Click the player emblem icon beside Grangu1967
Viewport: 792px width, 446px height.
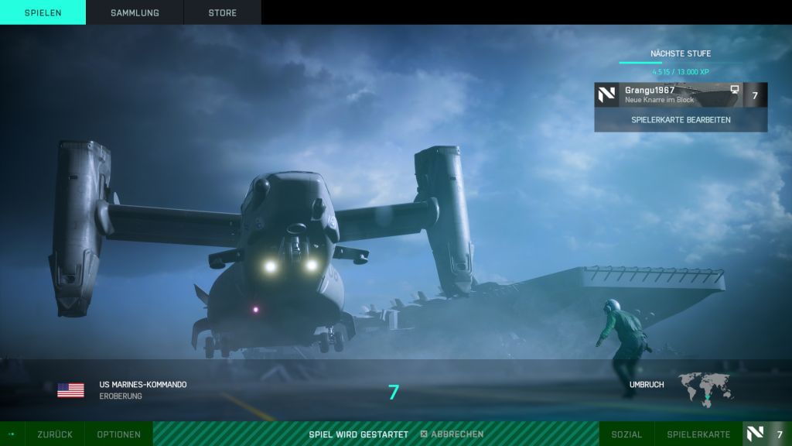coord(606,94)
